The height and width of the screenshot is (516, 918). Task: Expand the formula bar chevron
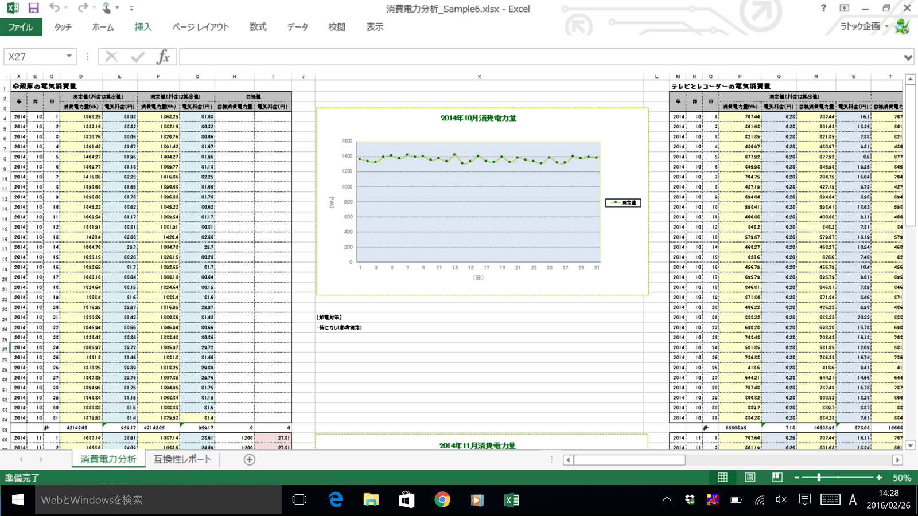[x=908, y=57]
